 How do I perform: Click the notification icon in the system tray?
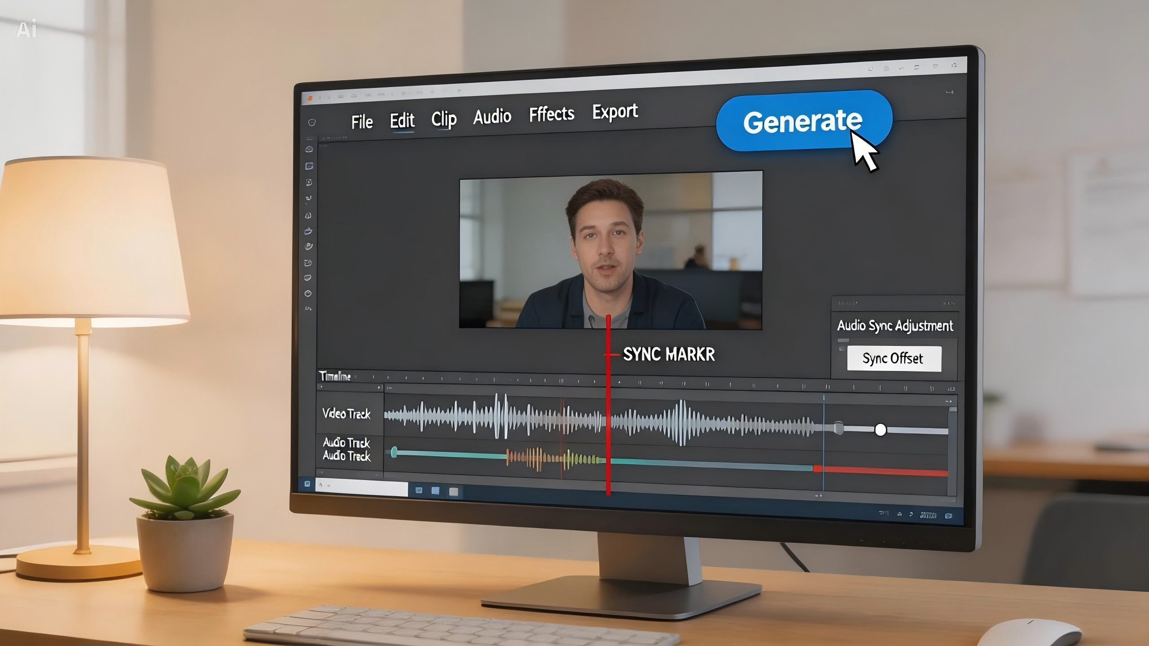948,516
